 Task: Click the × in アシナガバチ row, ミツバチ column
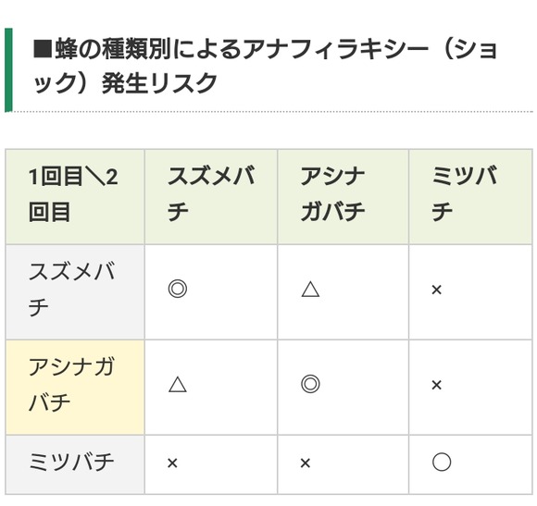[436, 385]
